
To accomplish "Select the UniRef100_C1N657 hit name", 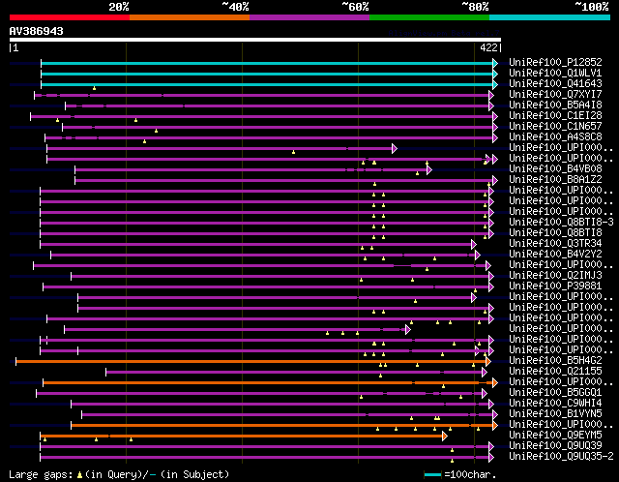I will point(555,126).
